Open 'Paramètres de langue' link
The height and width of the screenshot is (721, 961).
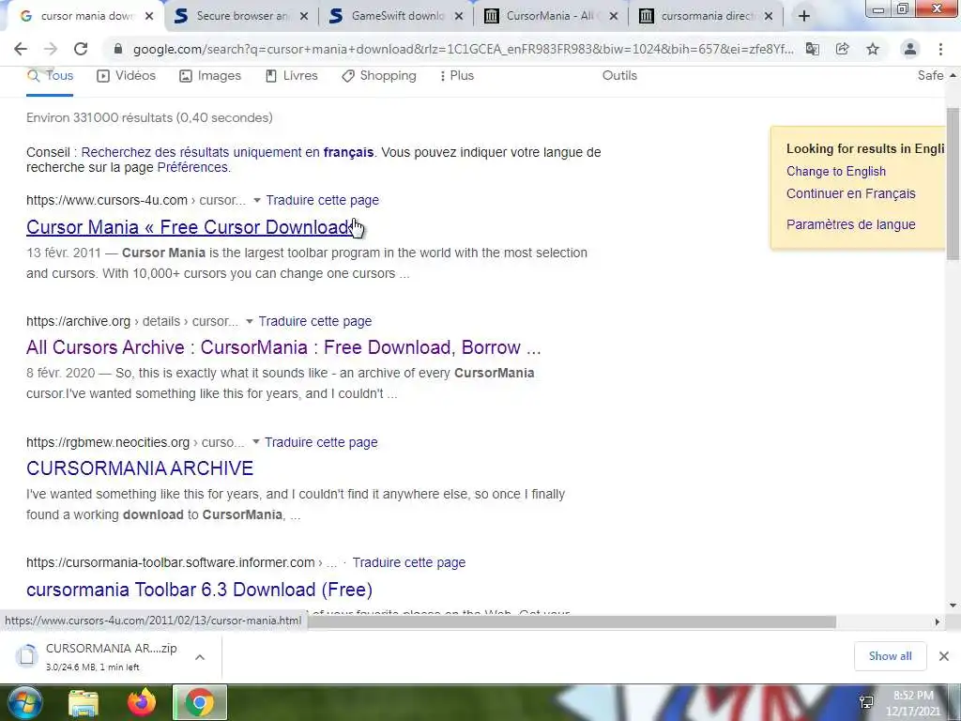850,224
